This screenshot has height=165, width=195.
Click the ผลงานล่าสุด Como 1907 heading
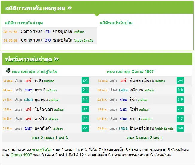130,71
